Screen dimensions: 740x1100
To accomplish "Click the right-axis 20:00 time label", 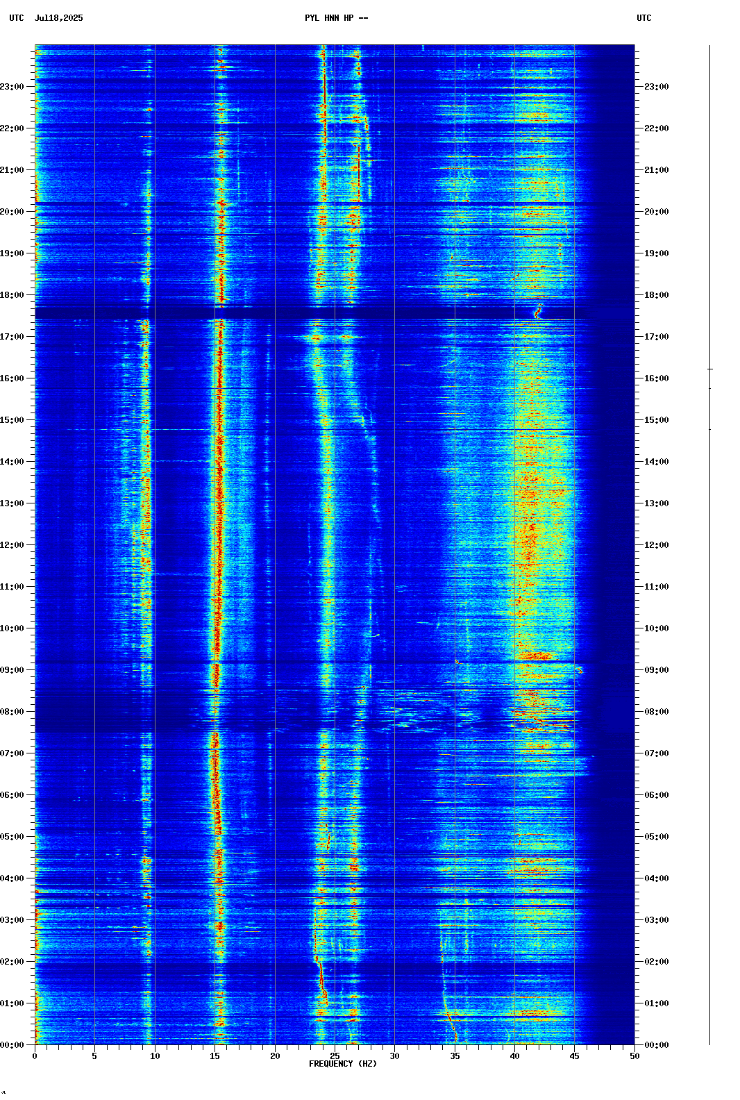I will (657, 212).
